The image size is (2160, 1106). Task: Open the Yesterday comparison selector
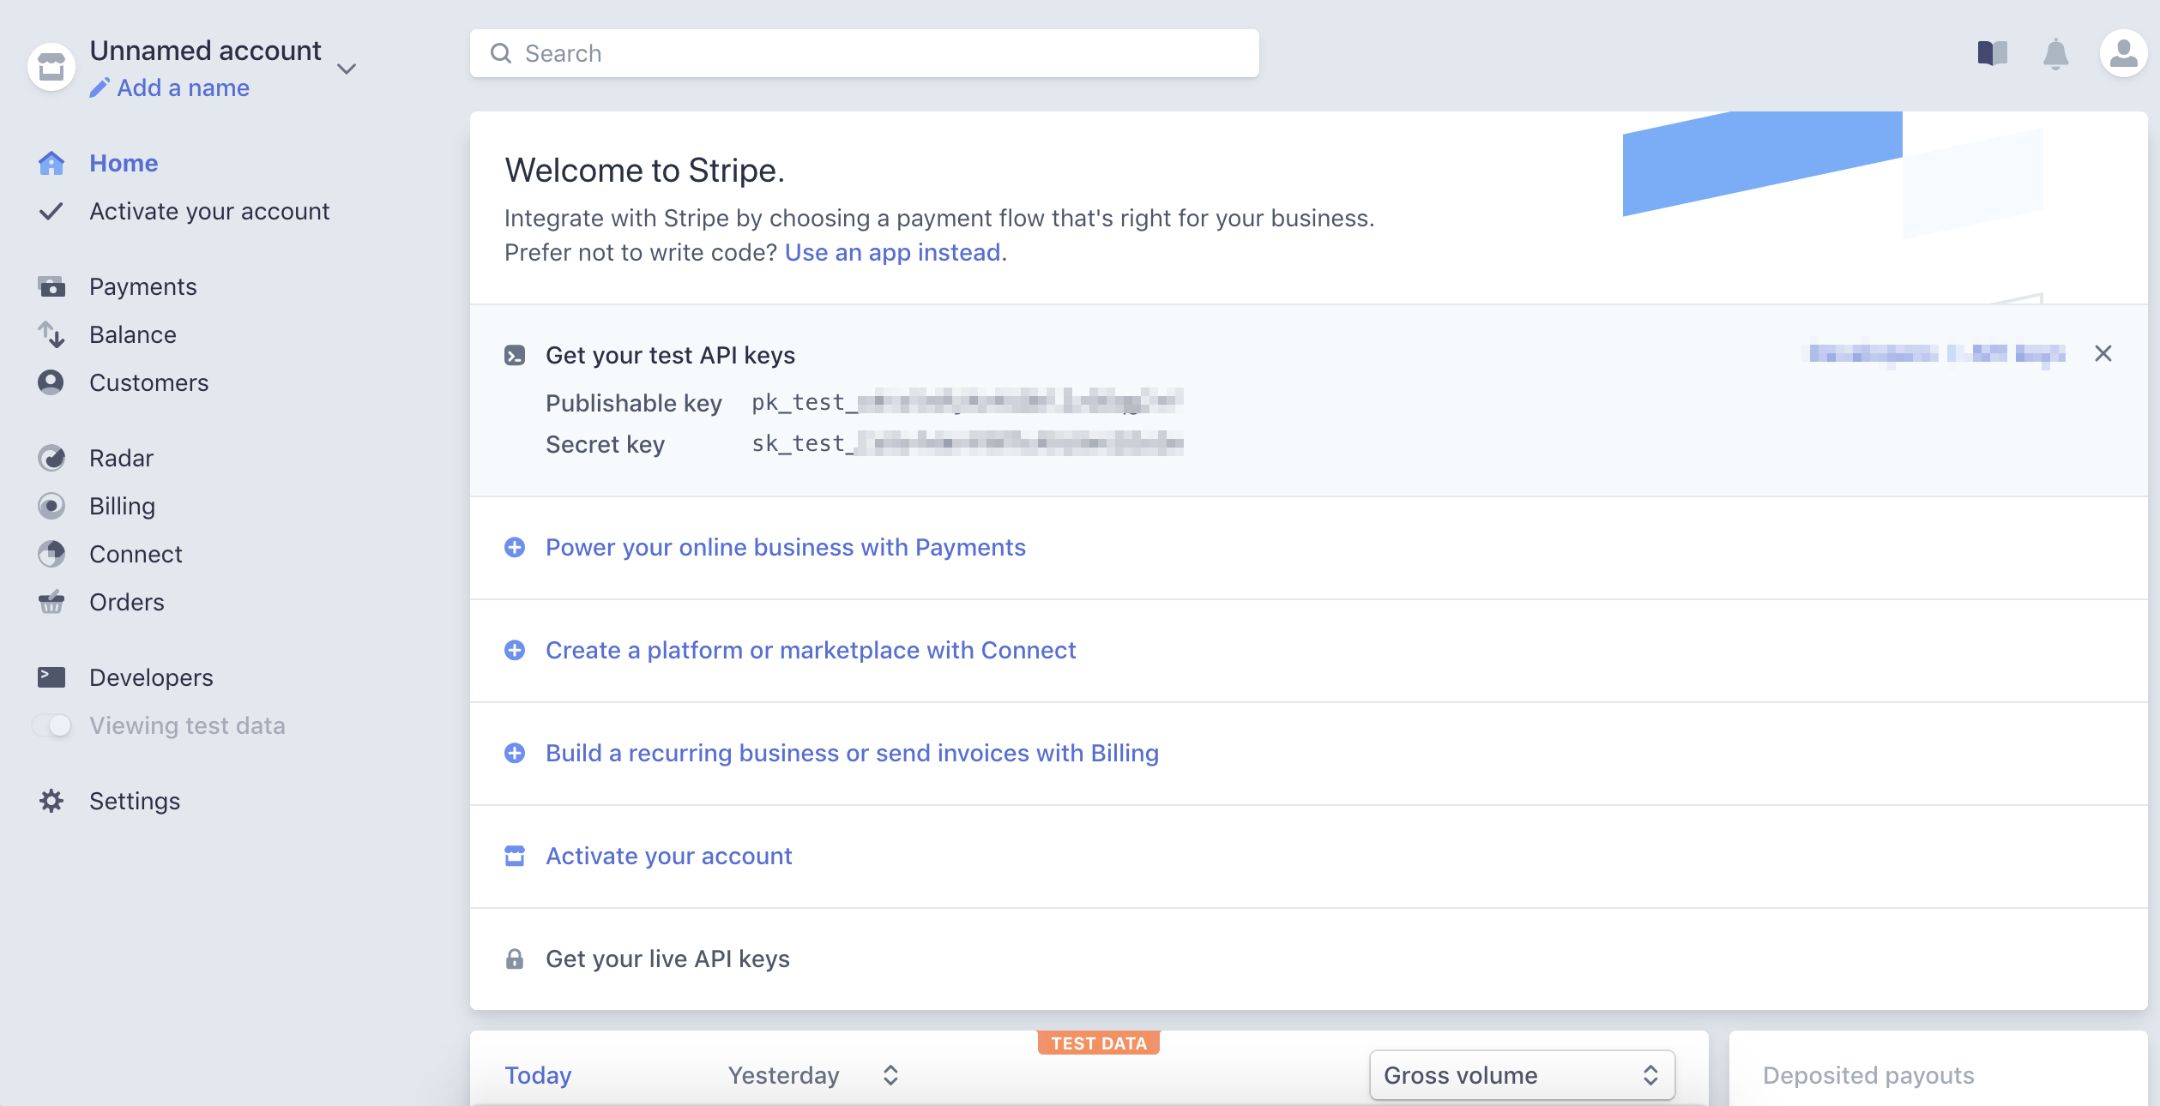coord(813,1075)
